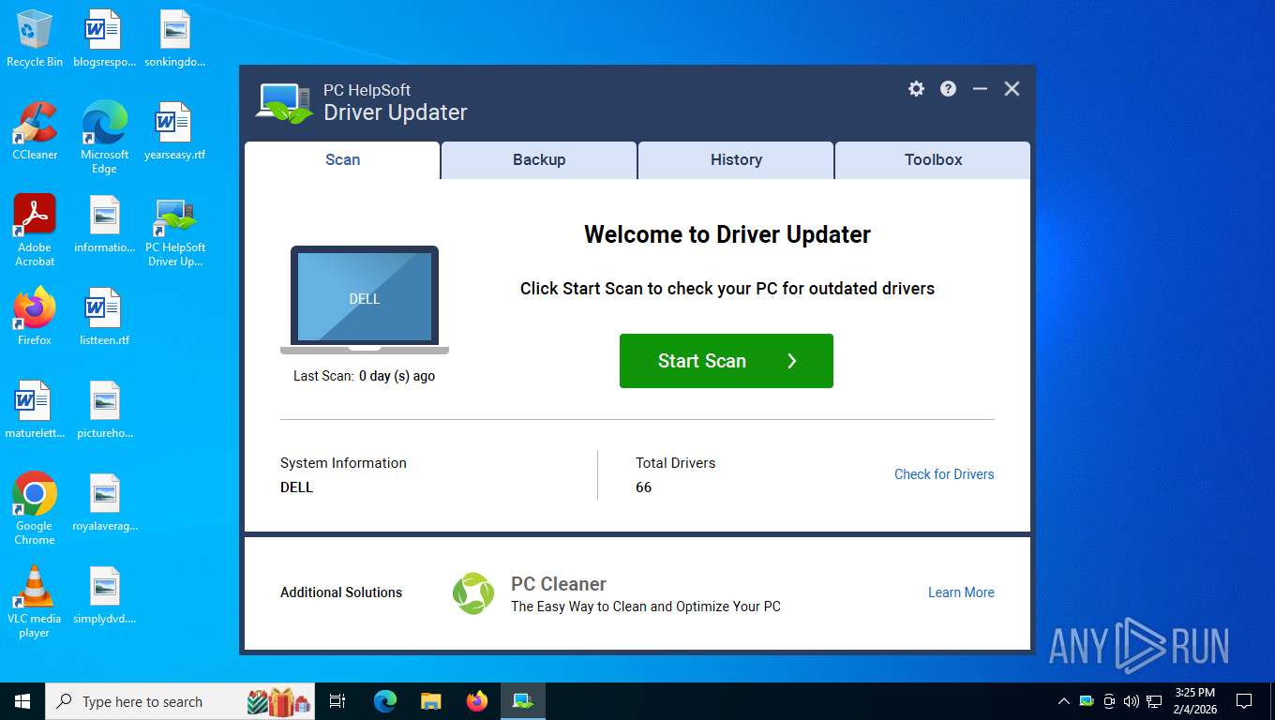
Task: Open the Backup tab
Action: 539,159
